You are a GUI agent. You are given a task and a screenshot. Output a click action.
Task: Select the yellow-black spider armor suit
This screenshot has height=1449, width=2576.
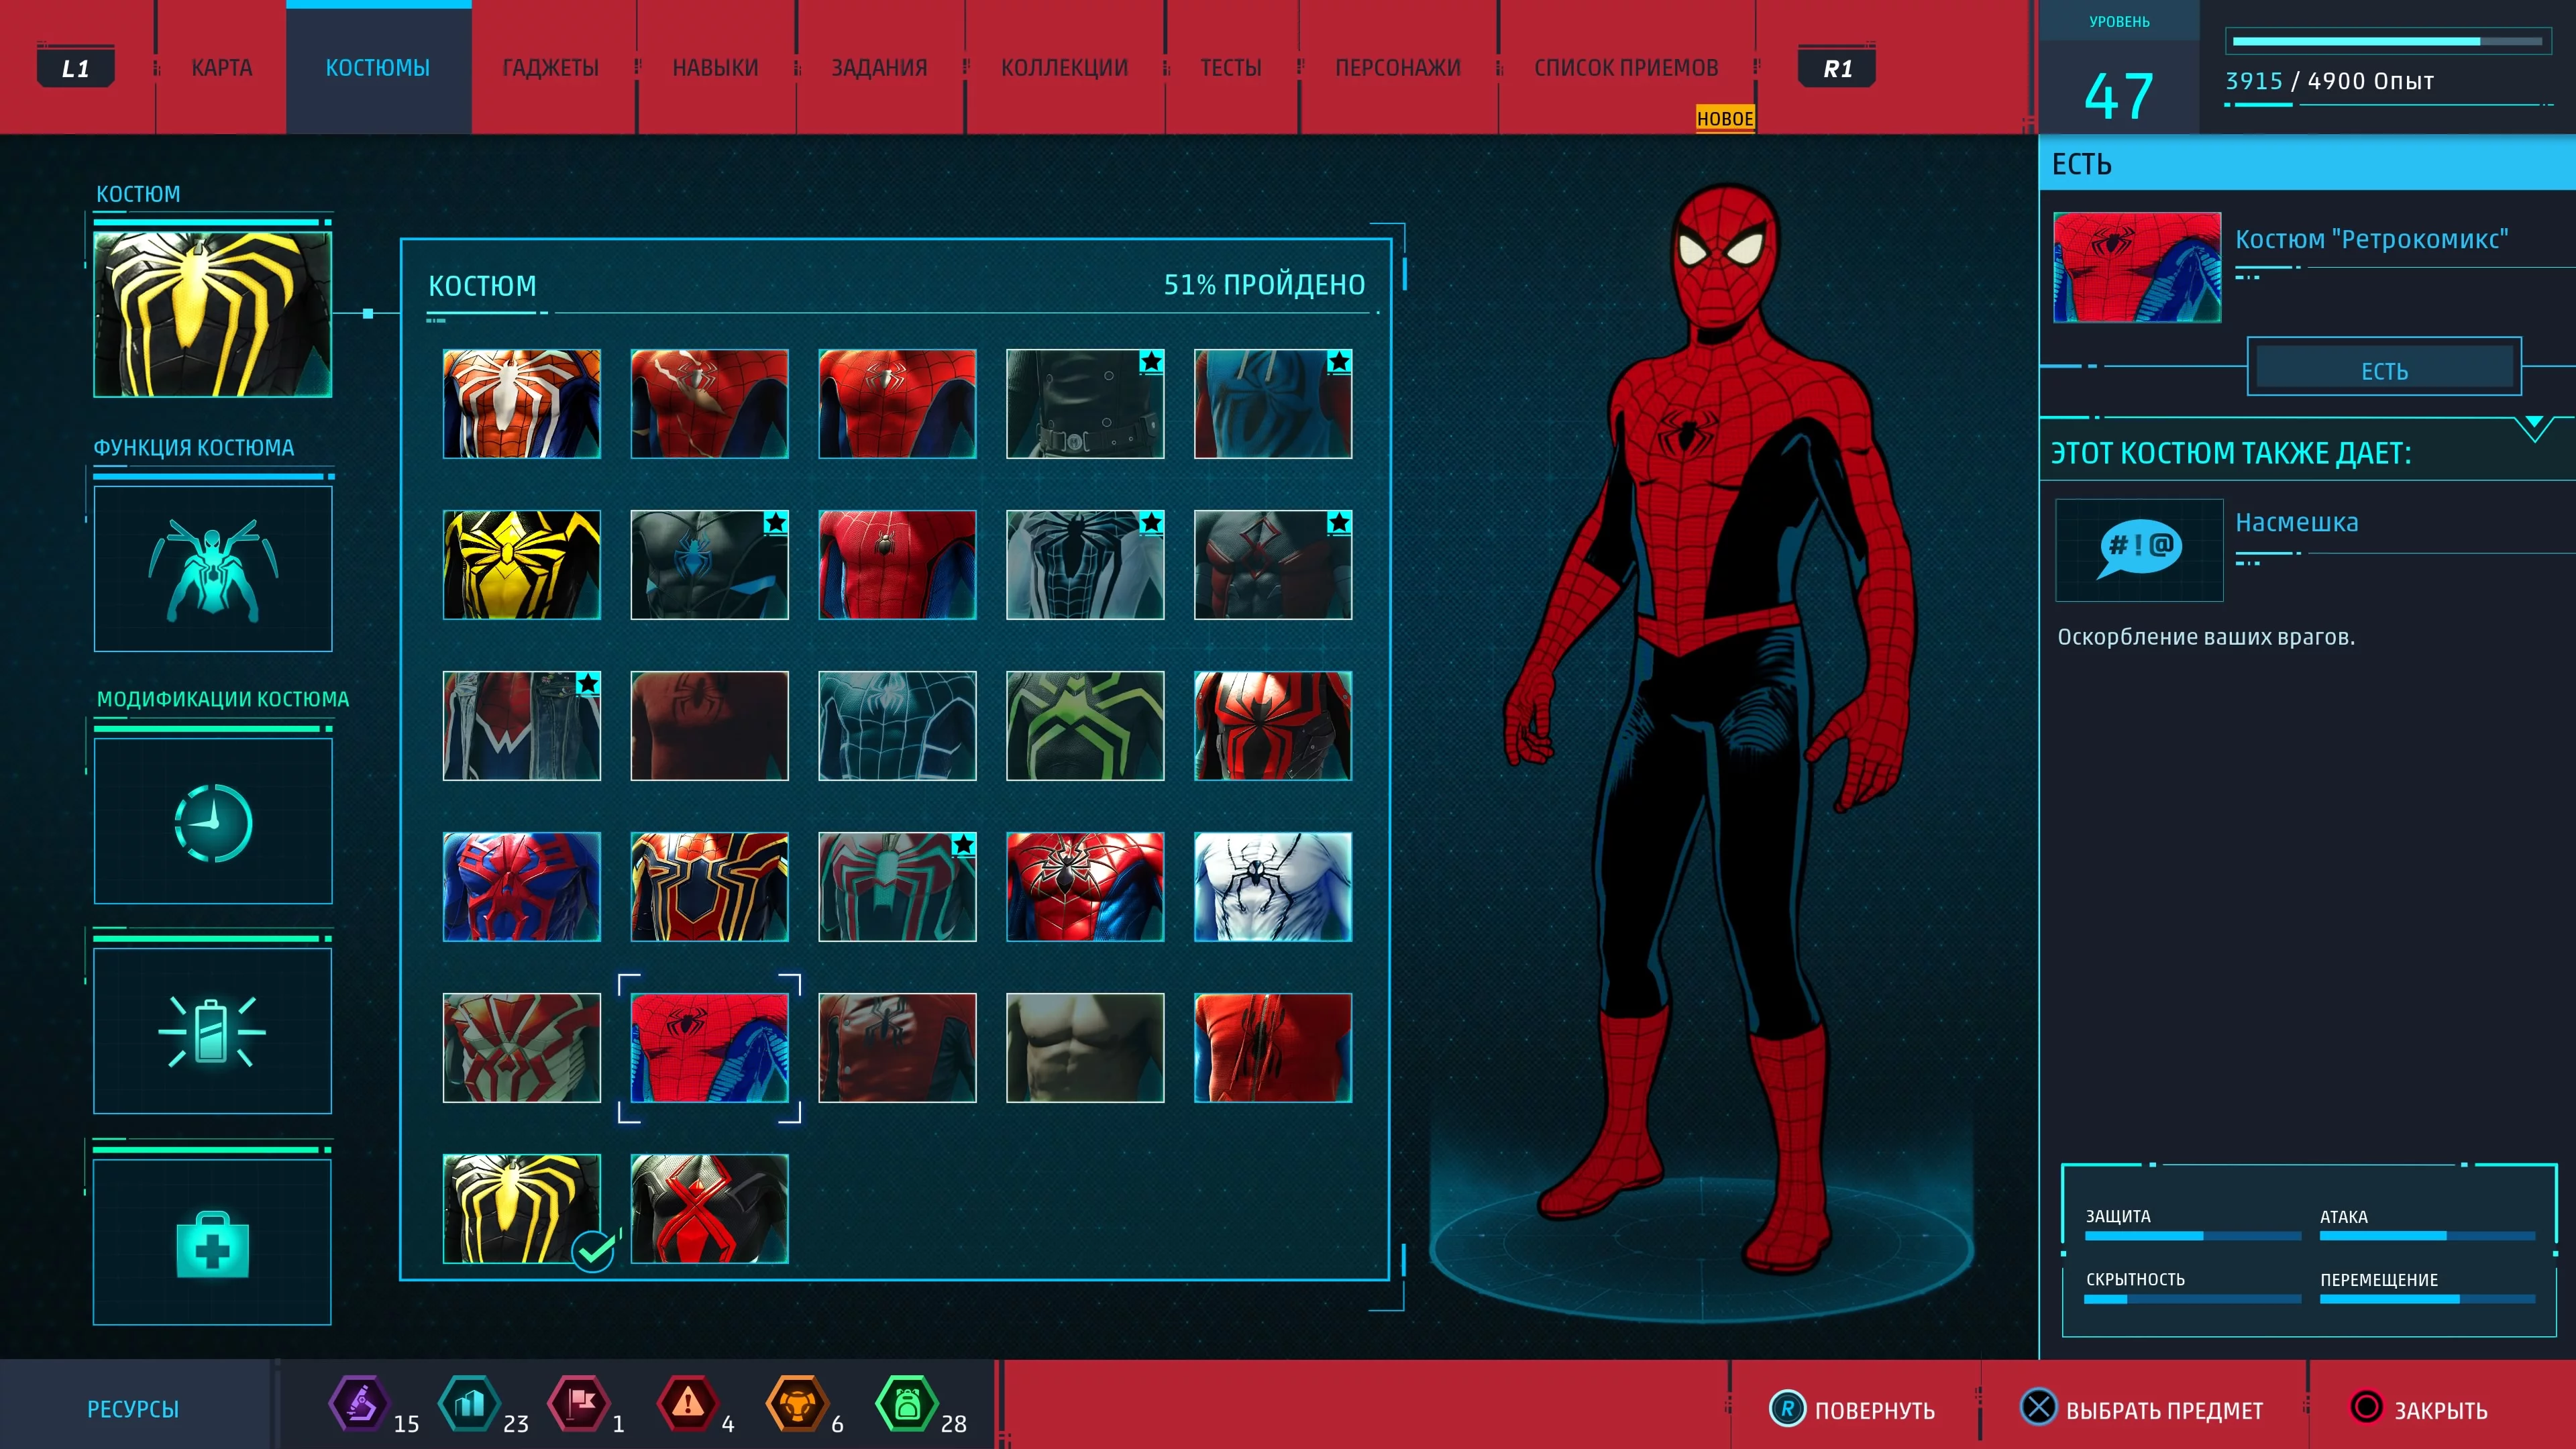pyautogui.click(x=522, y=565)
